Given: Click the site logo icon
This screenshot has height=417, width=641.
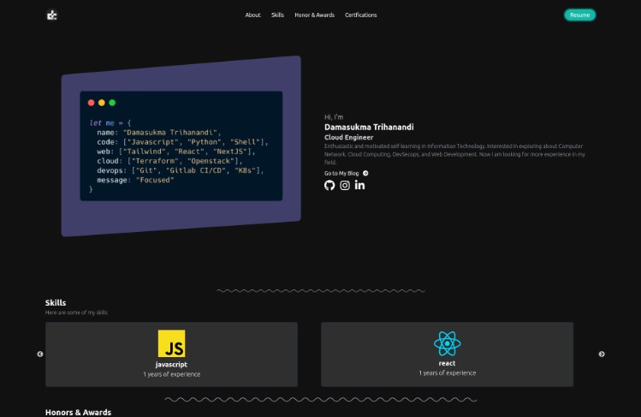Looking at the screenshot, I should (x=51, y=15).
